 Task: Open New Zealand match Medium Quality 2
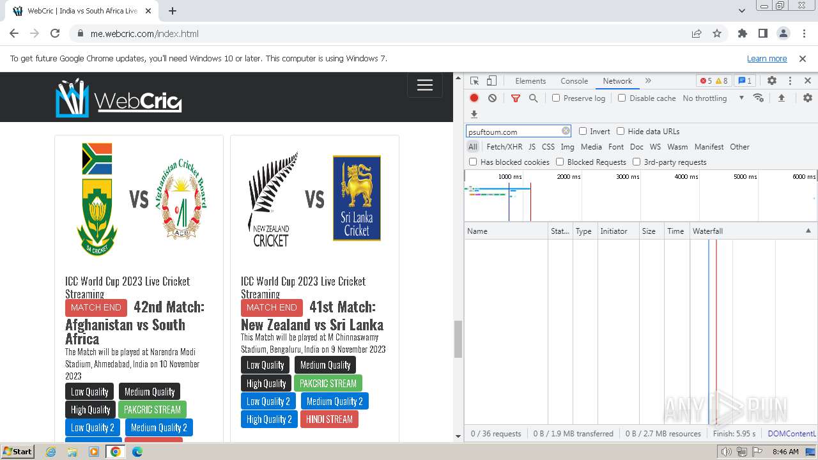click(334, 401)
